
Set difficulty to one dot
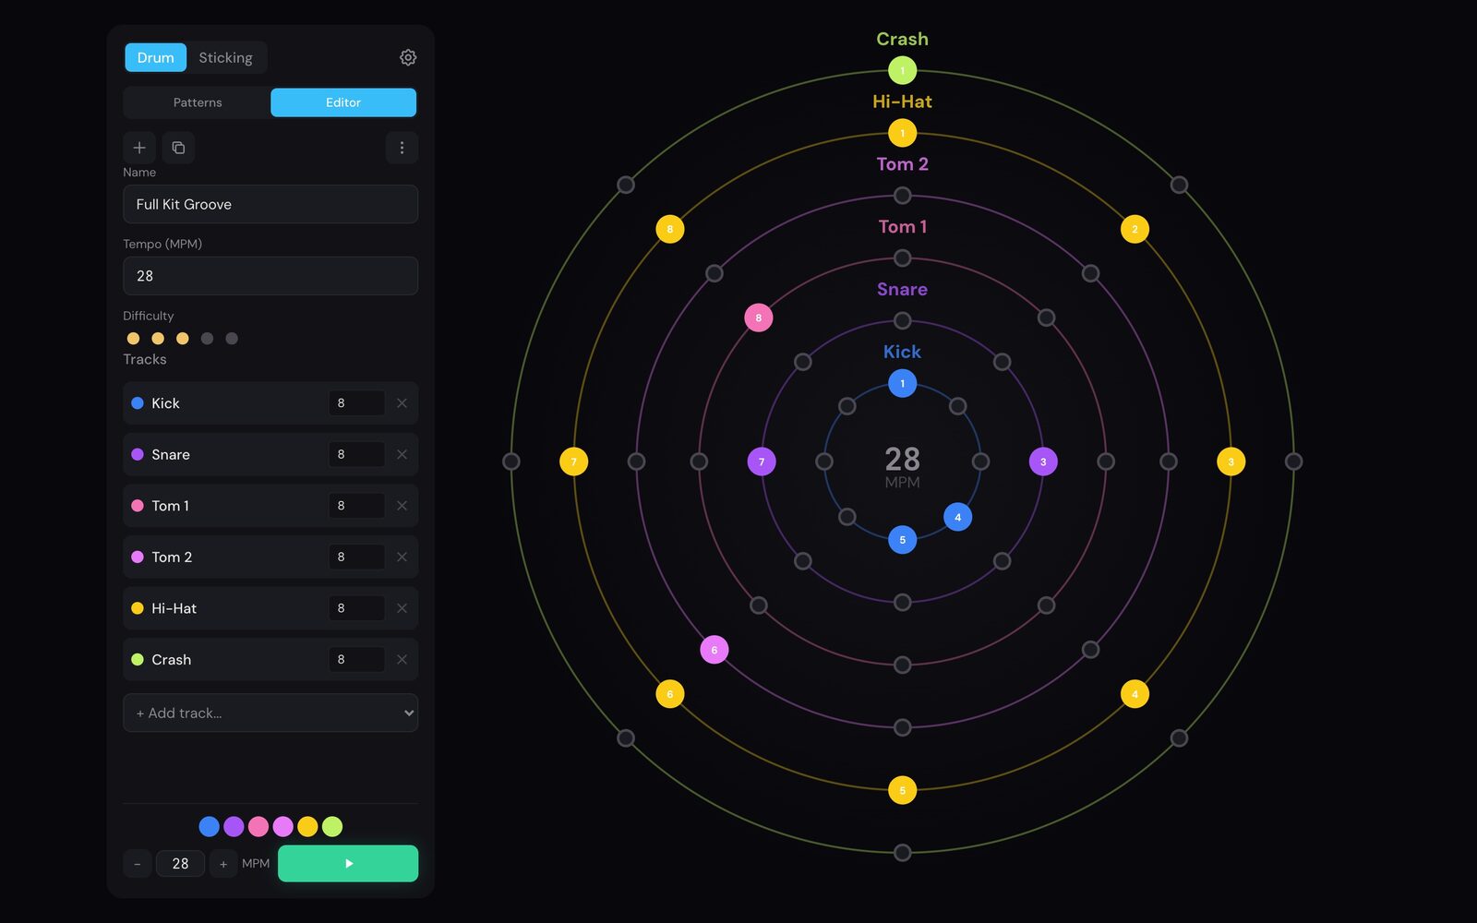[133, 339]
